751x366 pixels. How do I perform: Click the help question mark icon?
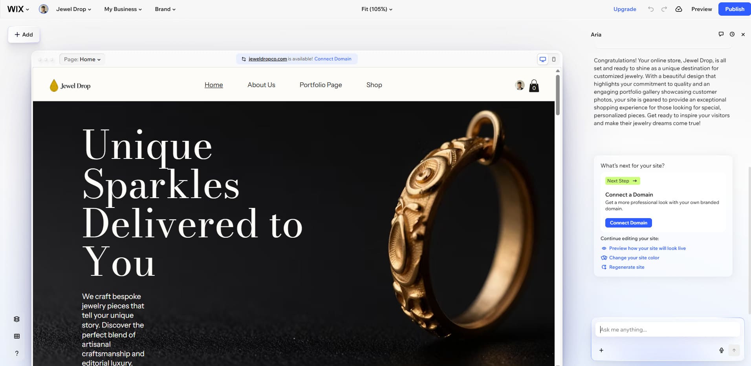tap(16, 353)
